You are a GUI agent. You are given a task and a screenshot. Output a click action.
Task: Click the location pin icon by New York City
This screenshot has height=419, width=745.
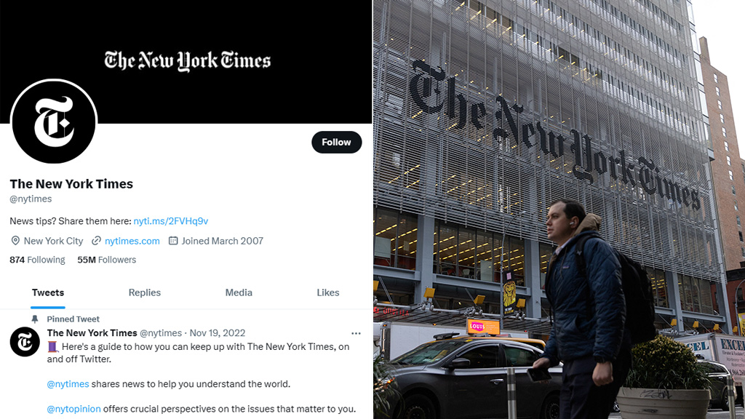pos(15,241)
